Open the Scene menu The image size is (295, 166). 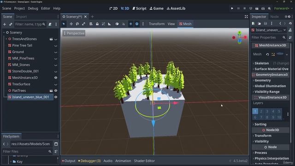click(6, 8)
